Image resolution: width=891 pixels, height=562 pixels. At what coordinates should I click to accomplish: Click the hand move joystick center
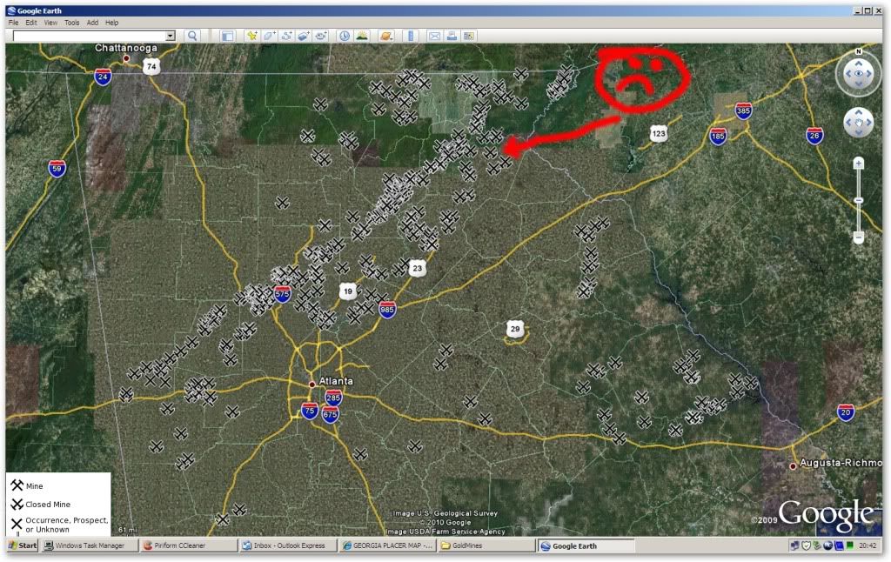click(x=859, y=122)
